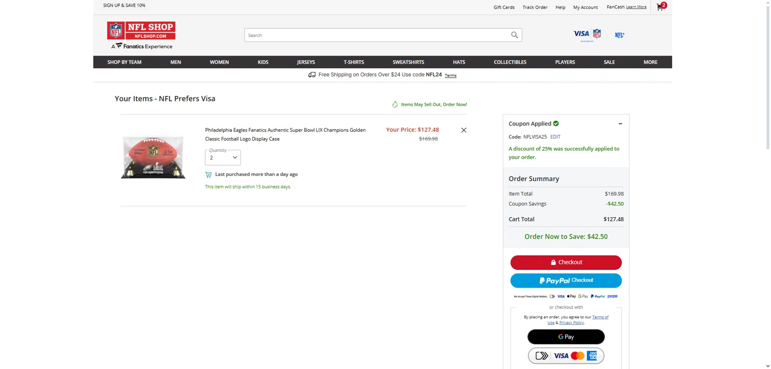The width and height of the screenshot is (771, 369).
Task: Open the Hats menu
Action: (x=459, y=62)
